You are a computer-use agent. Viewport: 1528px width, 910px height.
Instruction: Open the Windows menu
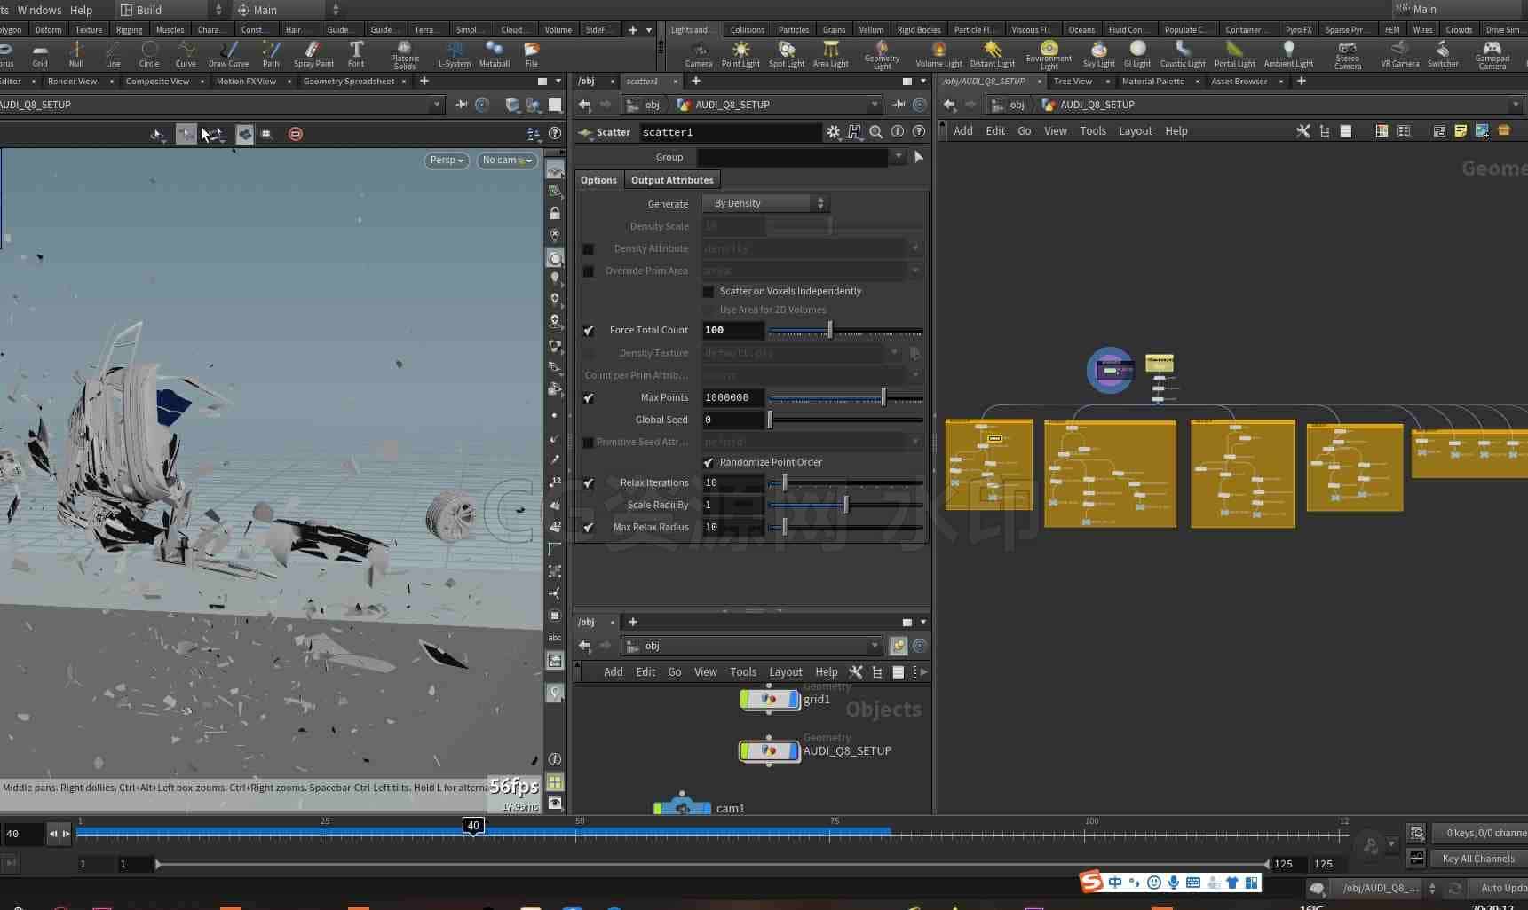(x=39, y=10)
